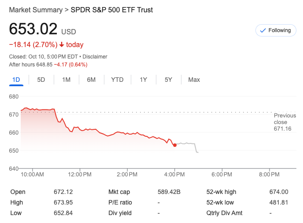
Task: Switch to the 5D tab
Action: [x=41, y=80]
